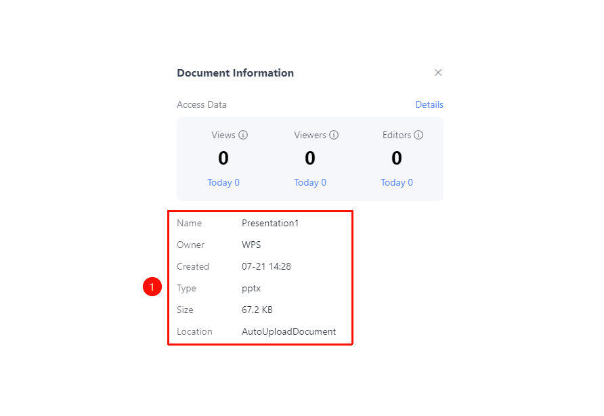Image resolution: width=604 pixels, height=416 pixels.
Task: Open Today 0 under Editors
Action: [397, 182]
